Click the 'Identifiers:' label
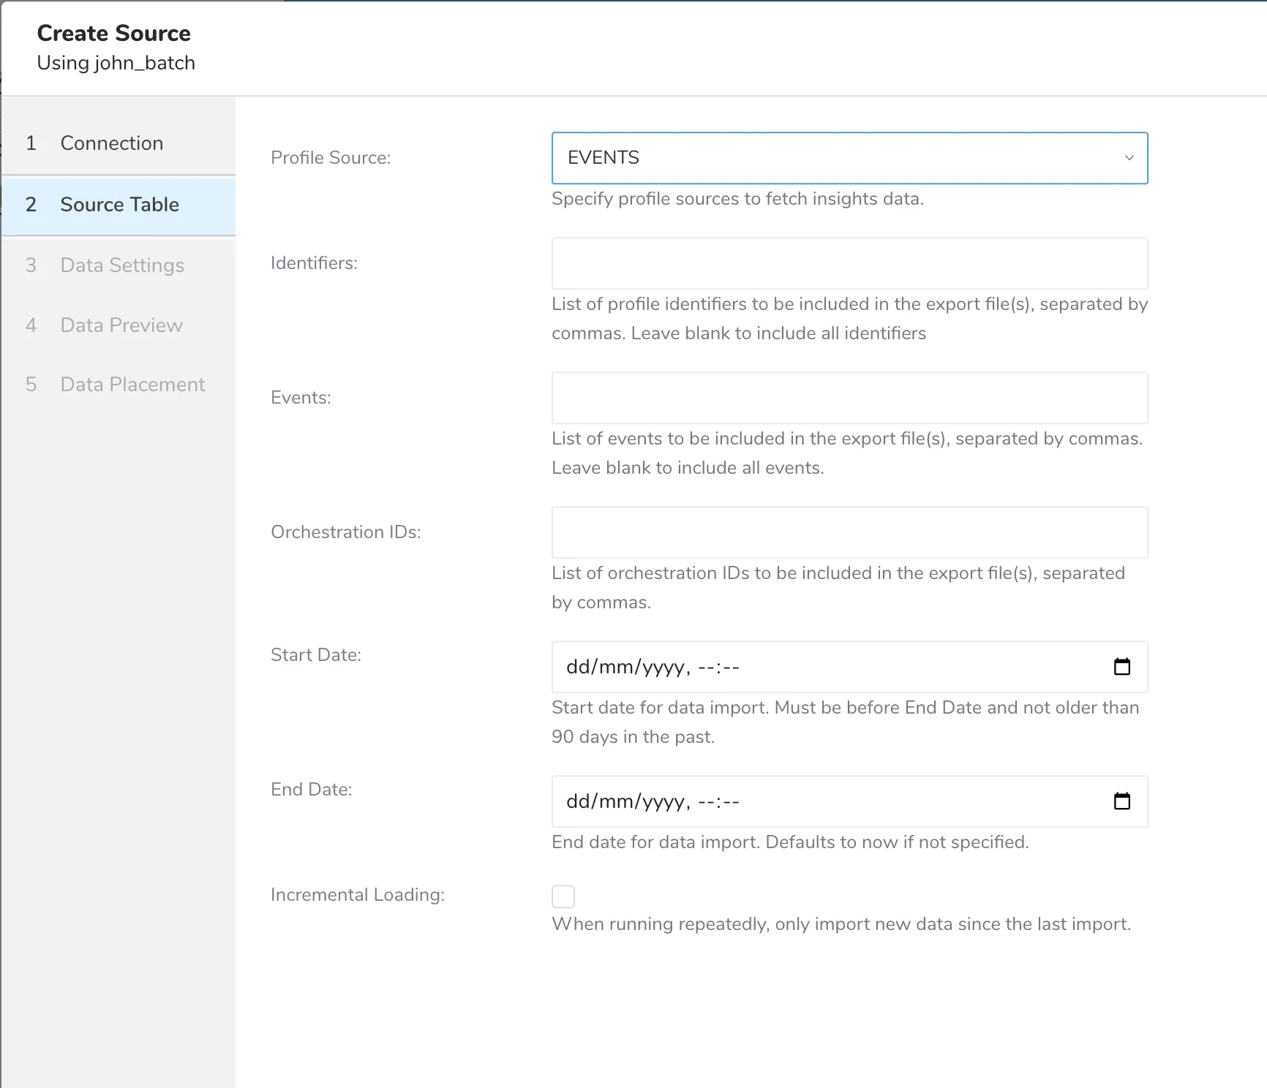 (x=314, y=263)
